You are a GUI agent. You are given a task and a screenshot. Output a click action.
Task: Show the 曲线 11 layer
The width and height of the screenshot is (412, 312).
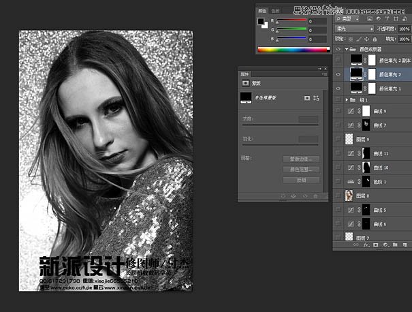(x=338, y=153)
